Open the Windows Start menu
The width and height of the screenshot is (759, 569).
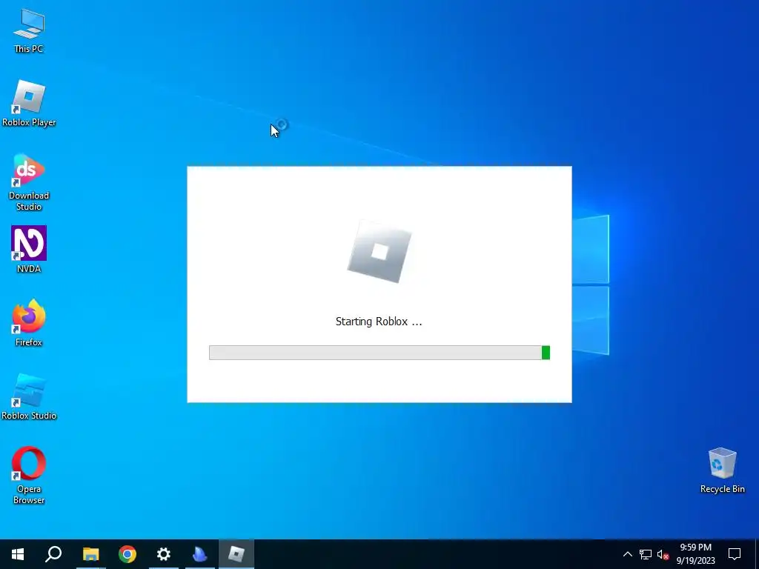pyautogui.click(x=18, y=554)
